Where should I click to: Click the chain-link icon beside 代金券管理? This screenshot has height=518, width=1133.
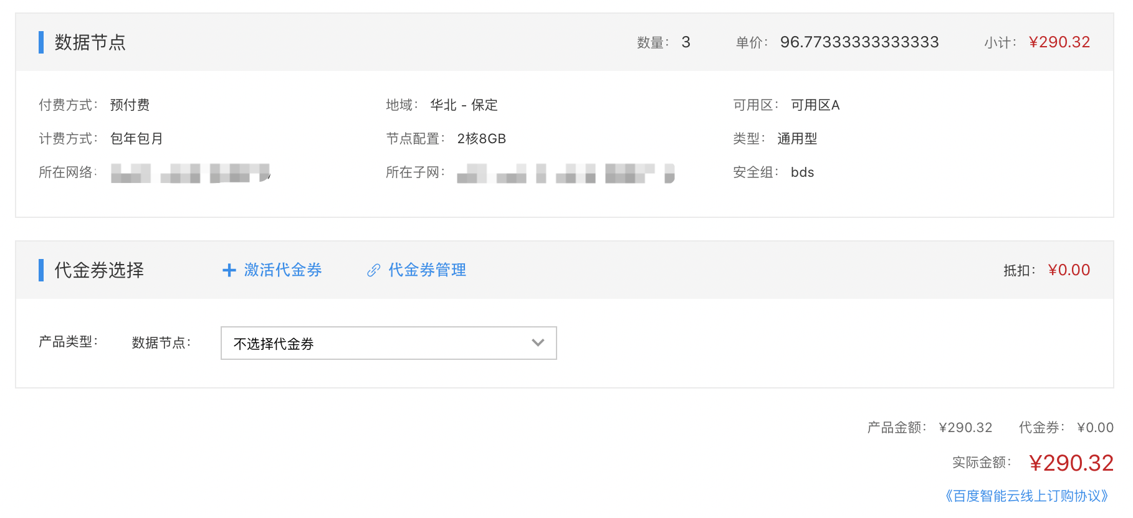pyautogui.click(x=373, y=270)
